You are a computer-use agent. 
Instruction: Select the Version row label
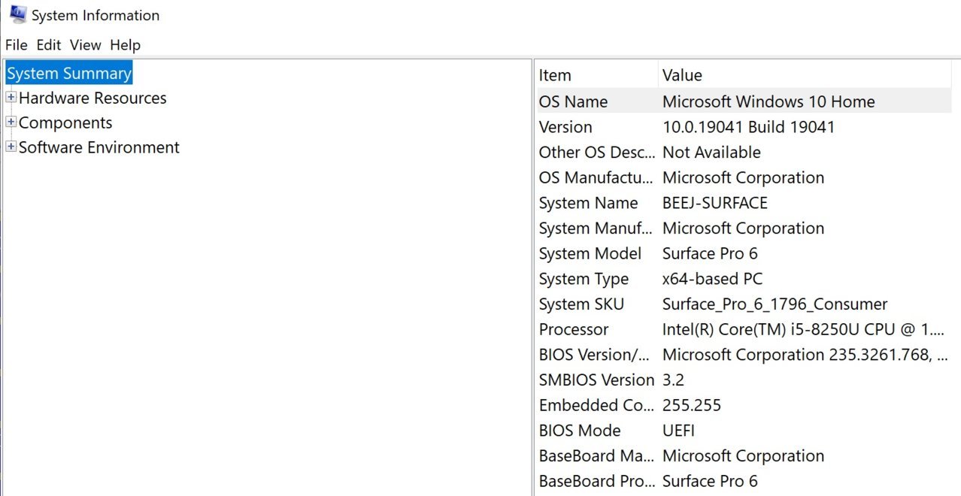coord(565,127)
